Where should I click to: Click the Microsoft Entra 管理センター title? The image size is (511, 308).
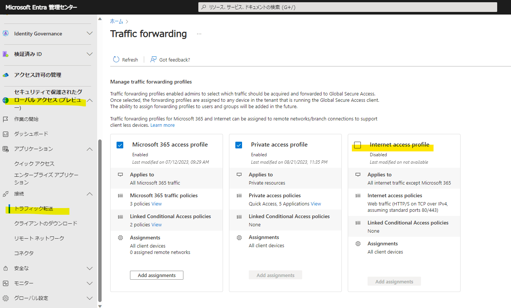click(x=41, y=7)
